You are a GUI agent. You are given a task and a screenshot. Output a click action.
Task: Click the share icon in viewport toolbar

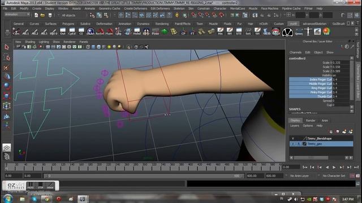(x=146, y=47)
